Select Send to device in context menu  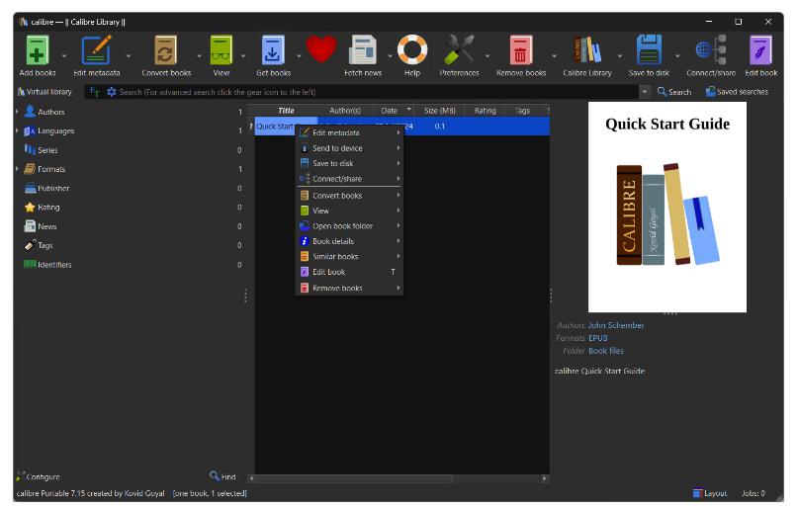click(337, 148)
